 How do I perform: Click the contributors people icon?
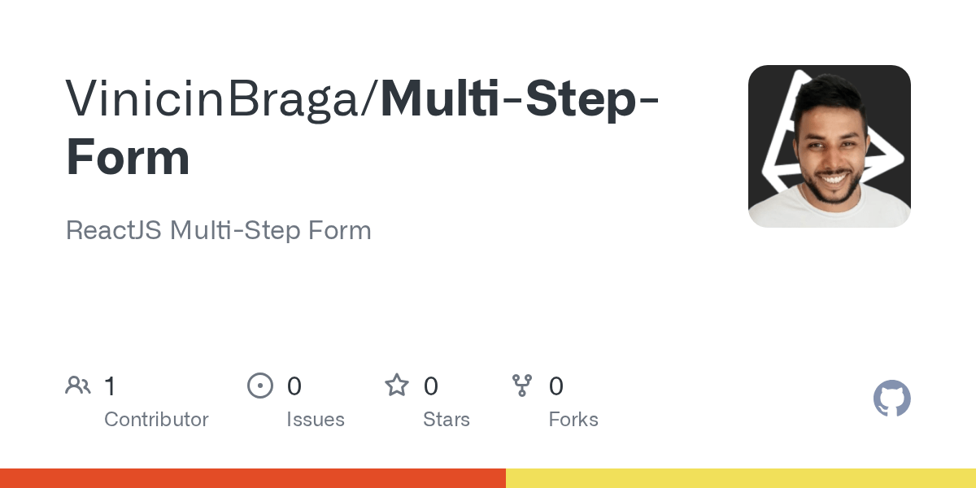78,386
